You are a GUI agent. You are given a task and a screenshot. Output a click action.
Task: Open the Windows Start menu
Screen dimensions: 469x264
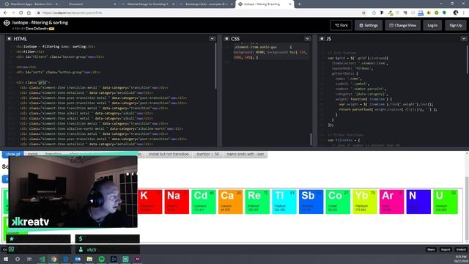5,259
